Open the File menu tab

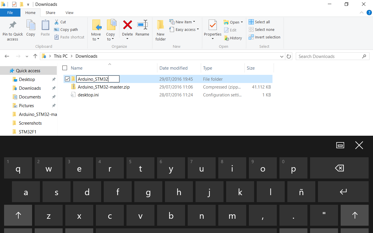[10, 13]
